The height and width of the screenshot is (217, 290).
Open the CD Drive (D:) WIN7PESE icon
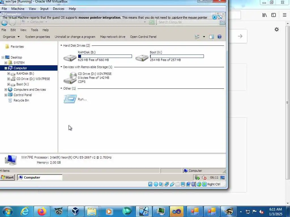pyautogui.click(x=70, y=78)
